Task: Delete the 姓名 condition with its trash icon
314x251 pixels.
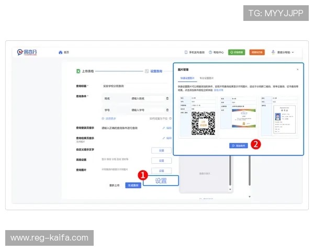Action: tap(167, 98)
